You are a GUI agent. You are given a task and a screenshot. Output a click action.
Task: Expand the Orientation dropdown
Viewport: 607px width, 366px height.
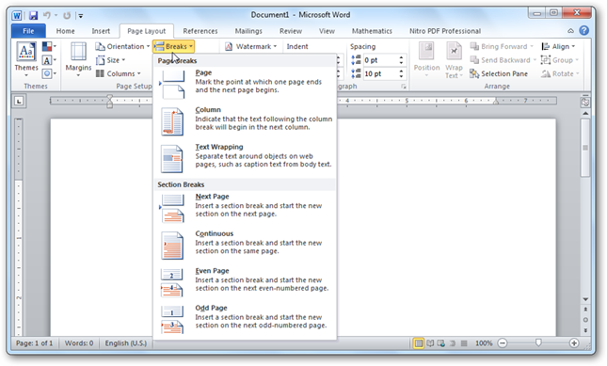point(122,46)
